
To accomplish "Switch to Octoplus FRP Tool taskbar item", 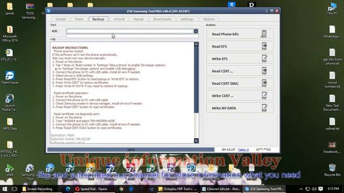I will click(x=177, y=189).
